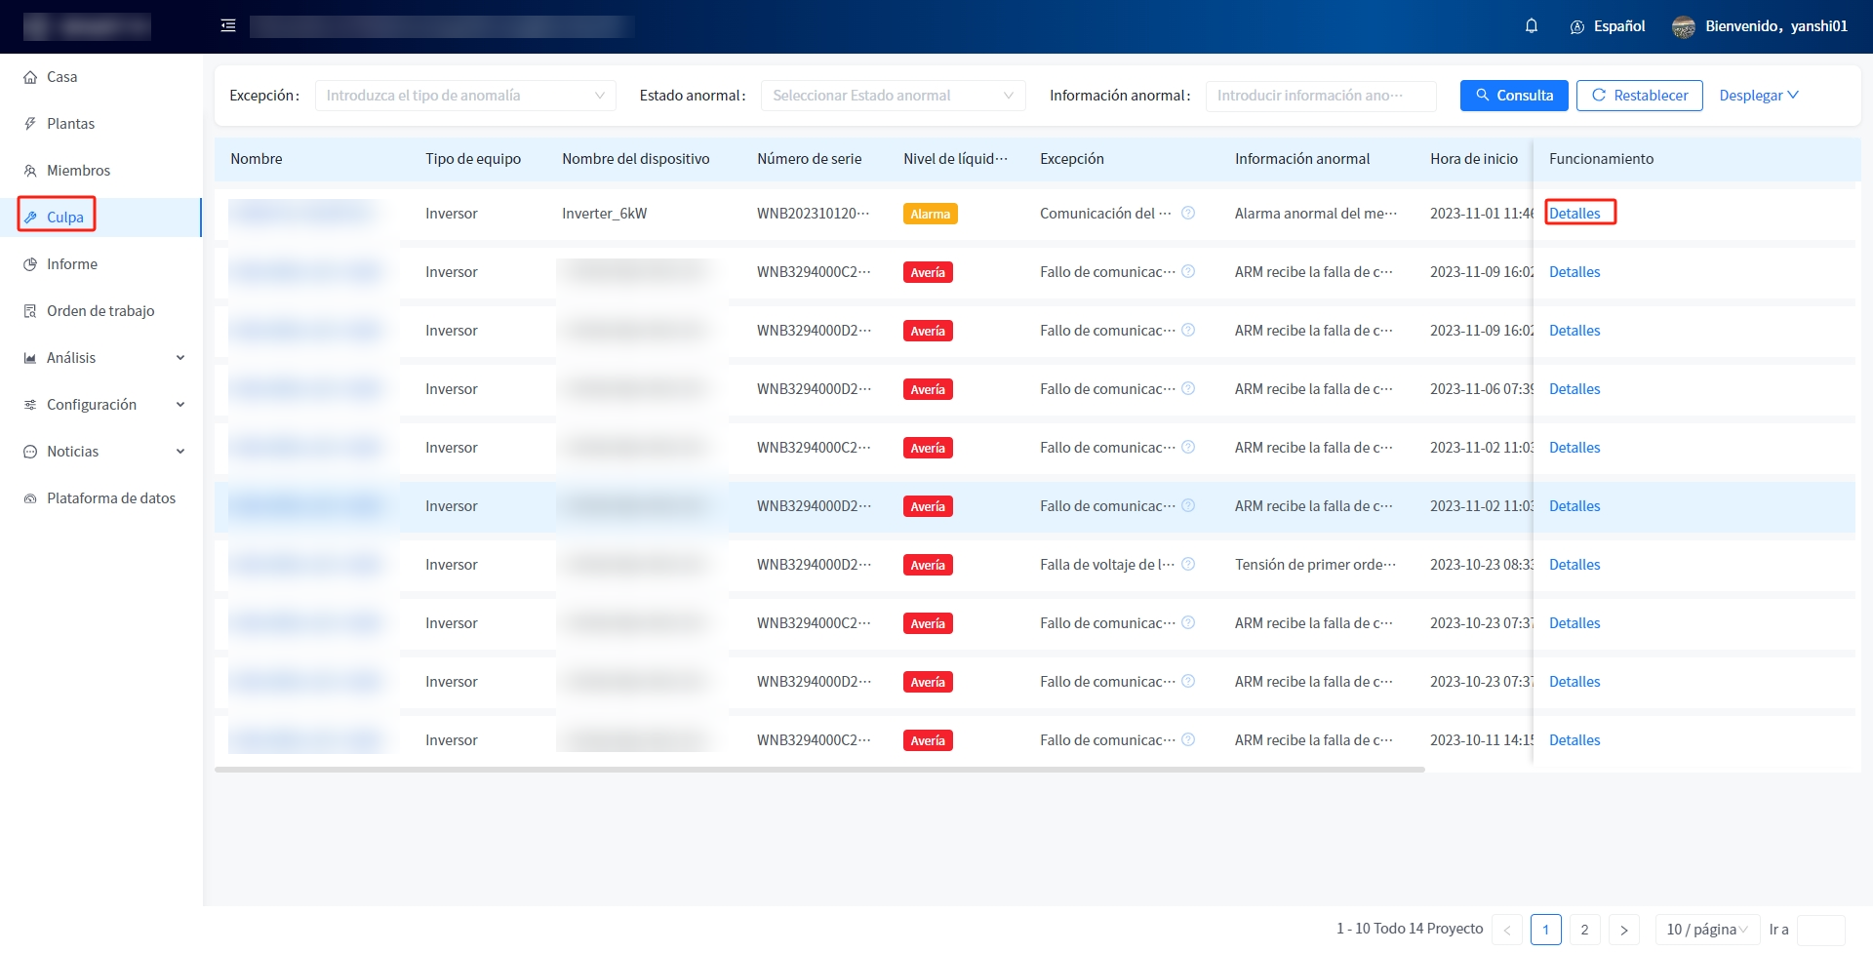Select the Culpa menu item

[101, 218]
